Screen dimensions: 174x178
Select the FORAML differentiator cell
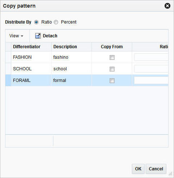31,80
